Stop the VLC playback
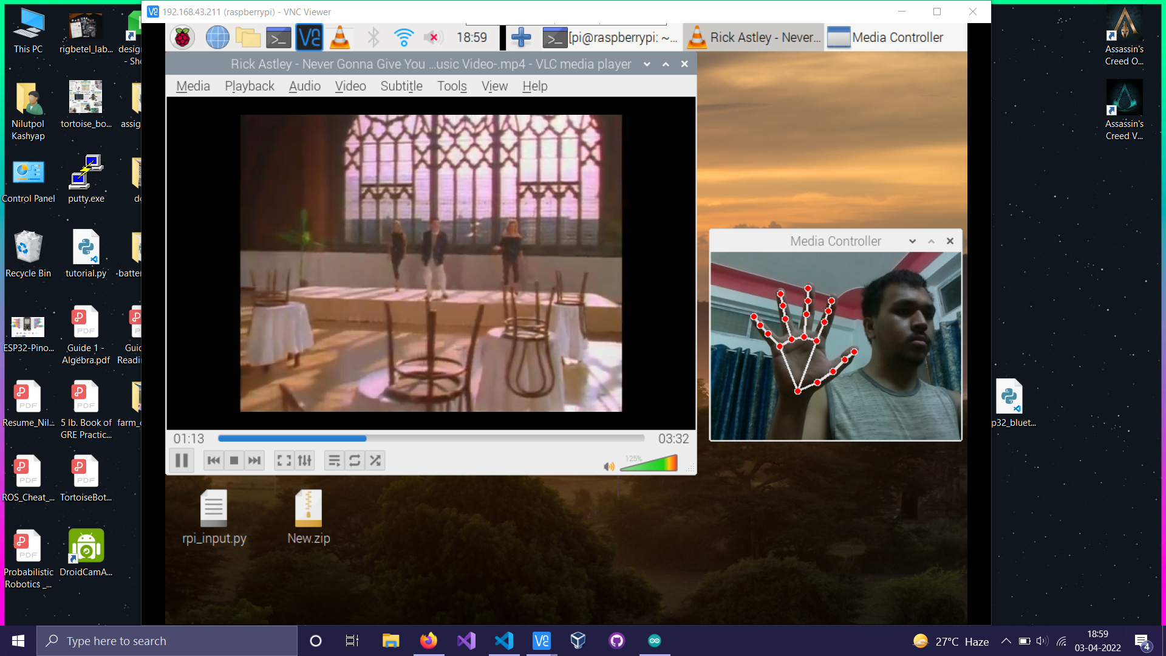1166x656 pixels. [x=234, y=460]
